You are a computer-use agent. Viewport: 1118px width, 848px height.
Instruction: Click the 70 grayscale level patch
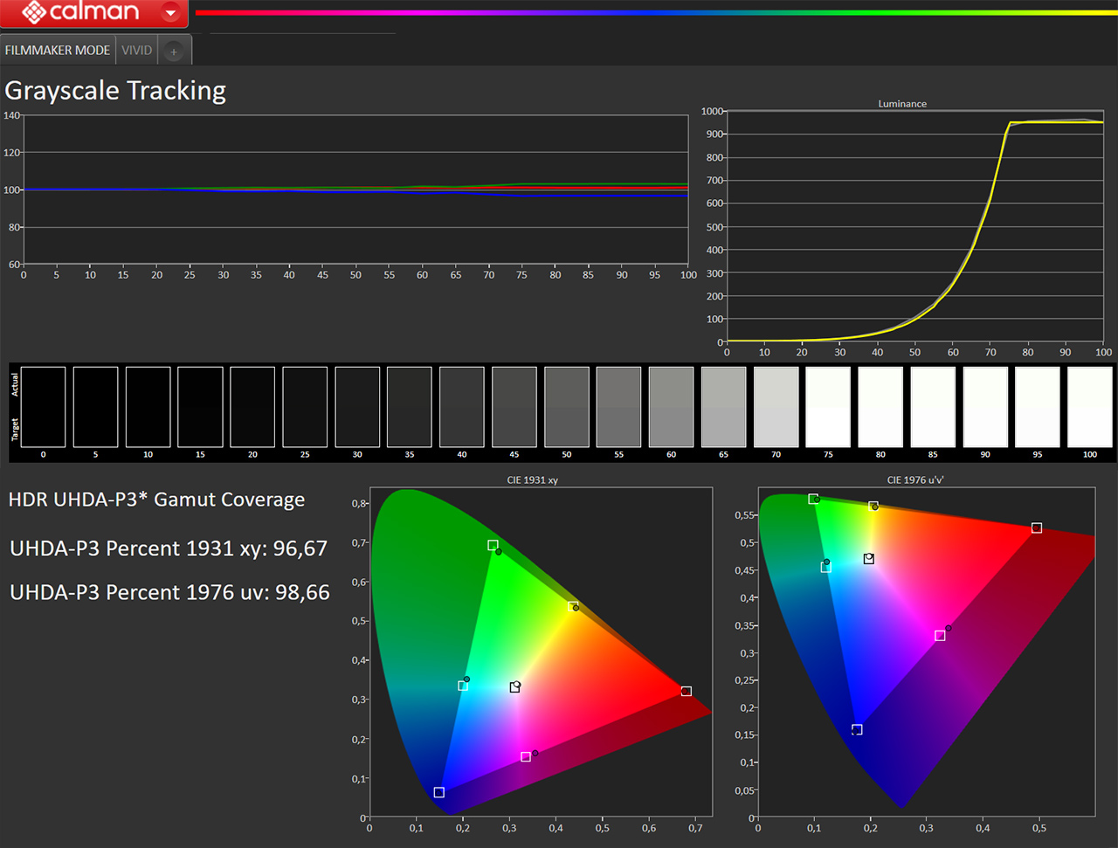pyautogui.click(x=776, y=407)
